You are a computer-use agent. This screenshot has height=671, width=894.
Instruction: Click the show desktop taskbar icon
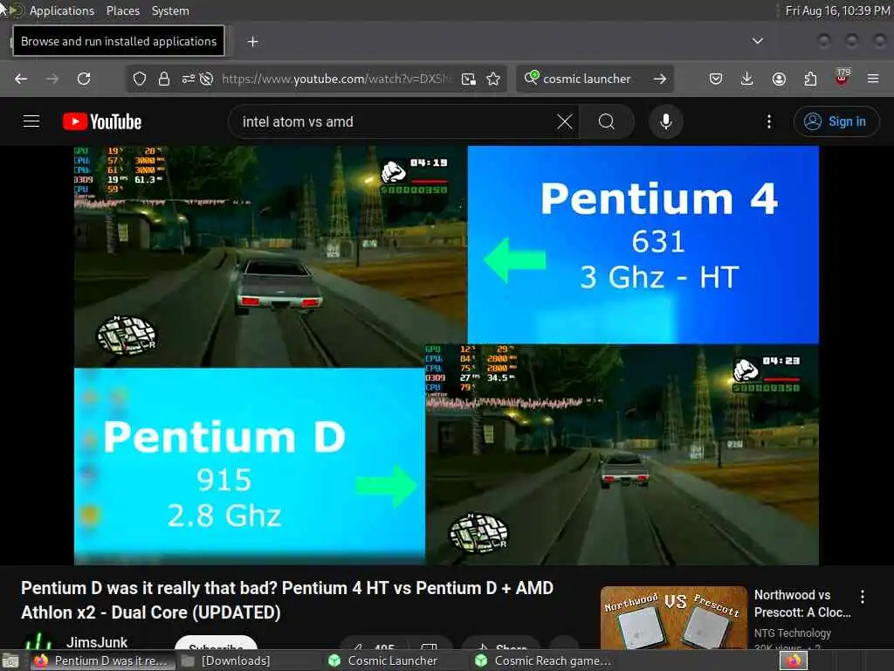(x=10, y=661)
